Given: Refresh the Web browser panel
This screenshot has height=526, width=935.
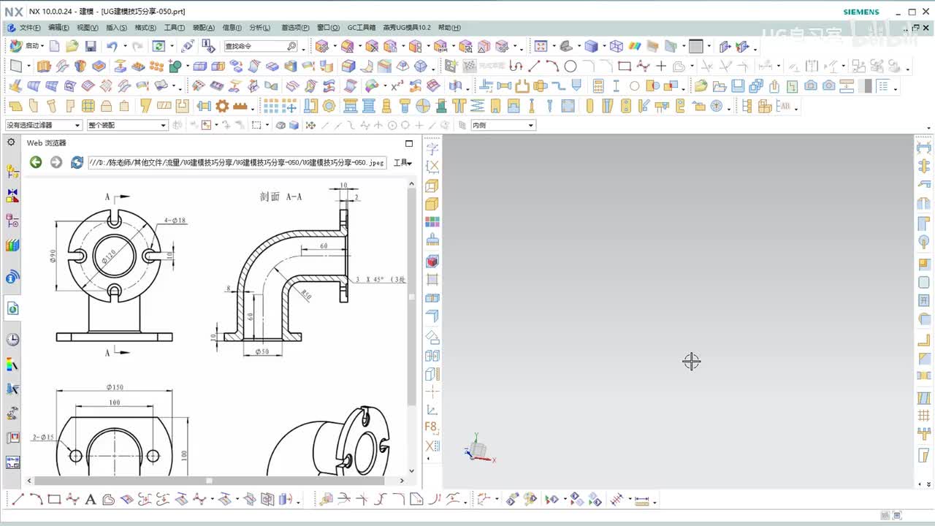Looking at the screenshot, I should coord(77,162).
